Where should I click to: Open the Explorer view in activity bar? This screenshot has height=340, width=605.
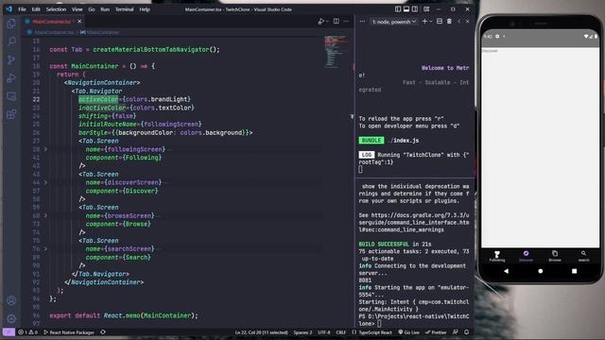(x=11, y=24)
